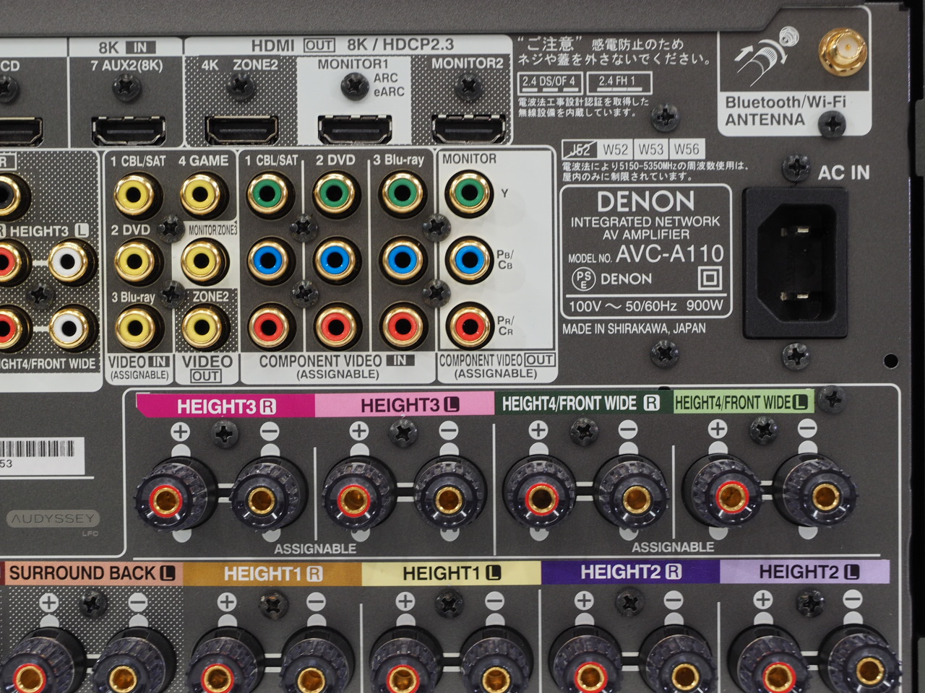925x693 pixels.
Task: Click the PSE certification mark
Action: [582, 279]
